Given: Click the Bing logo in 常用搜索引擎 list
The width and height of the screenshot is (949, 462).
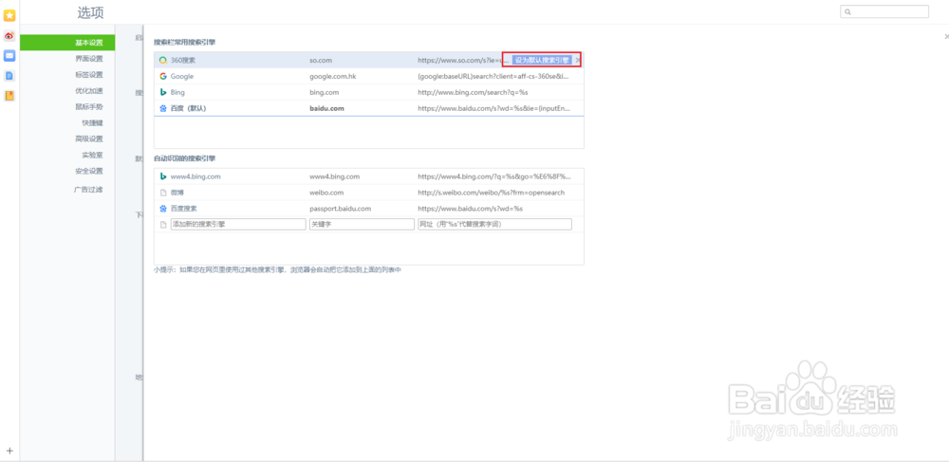Looking at the screenshot, I should pyautogui.click(x=163, y=93).
